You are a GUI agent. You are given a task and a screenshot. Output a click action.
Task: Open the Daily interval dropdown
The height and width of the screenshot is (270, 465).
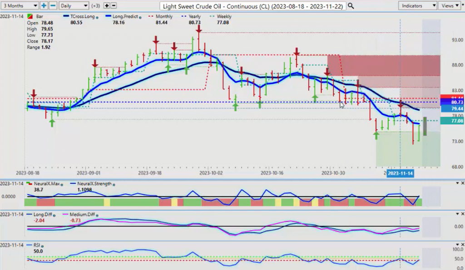(74, 6)
